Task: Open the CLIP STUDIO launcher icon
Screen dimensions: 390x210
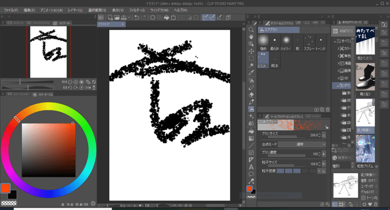Action: click(101, 17)
